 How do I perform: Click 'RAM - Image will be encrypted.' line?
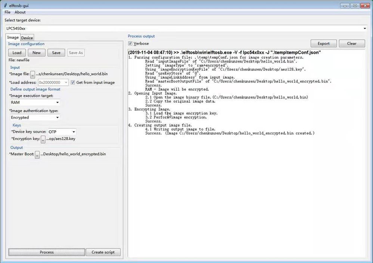(177, 89)
